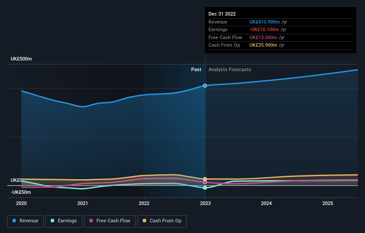Image resolution: width=365 pixels, height=233 pixels.
Task: Click the UK£500m y-axis label
Action: point(21,59)
